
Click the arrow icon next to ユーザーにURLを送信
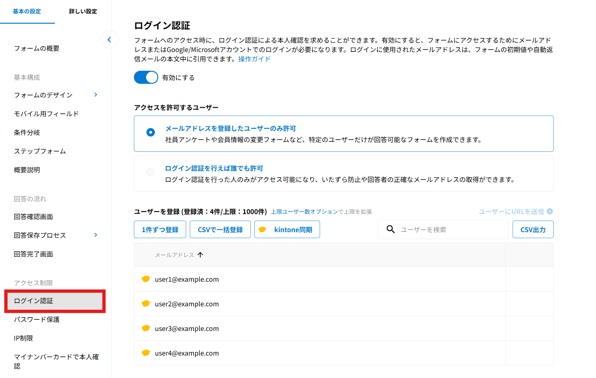pyautogui.click(x=550, y=211)
